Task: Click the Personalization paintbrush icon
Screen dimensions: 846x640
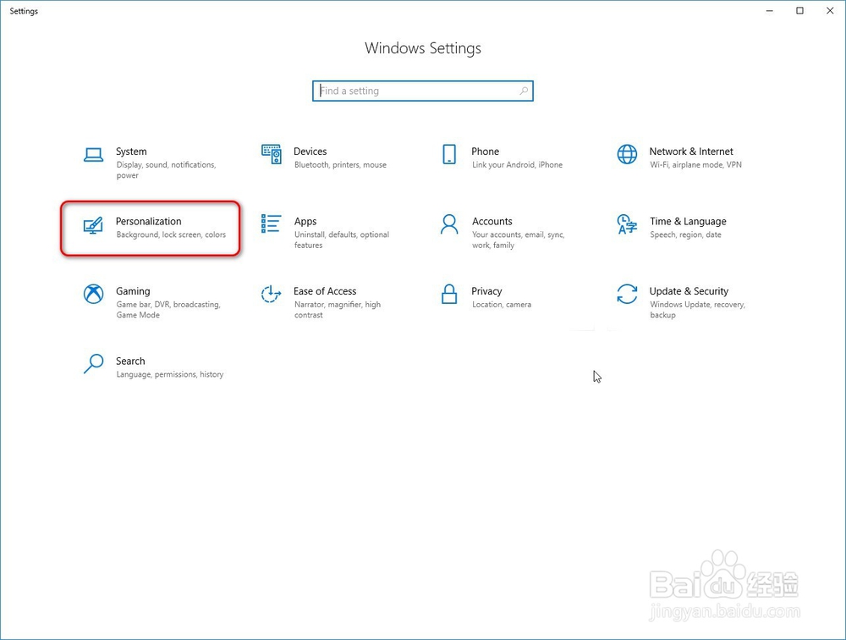Action: coord(93,224)
